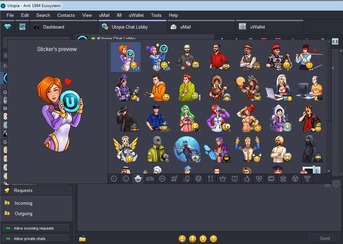Open the File menu
Screen dimensions: 343x244
(x=10, y=15)
